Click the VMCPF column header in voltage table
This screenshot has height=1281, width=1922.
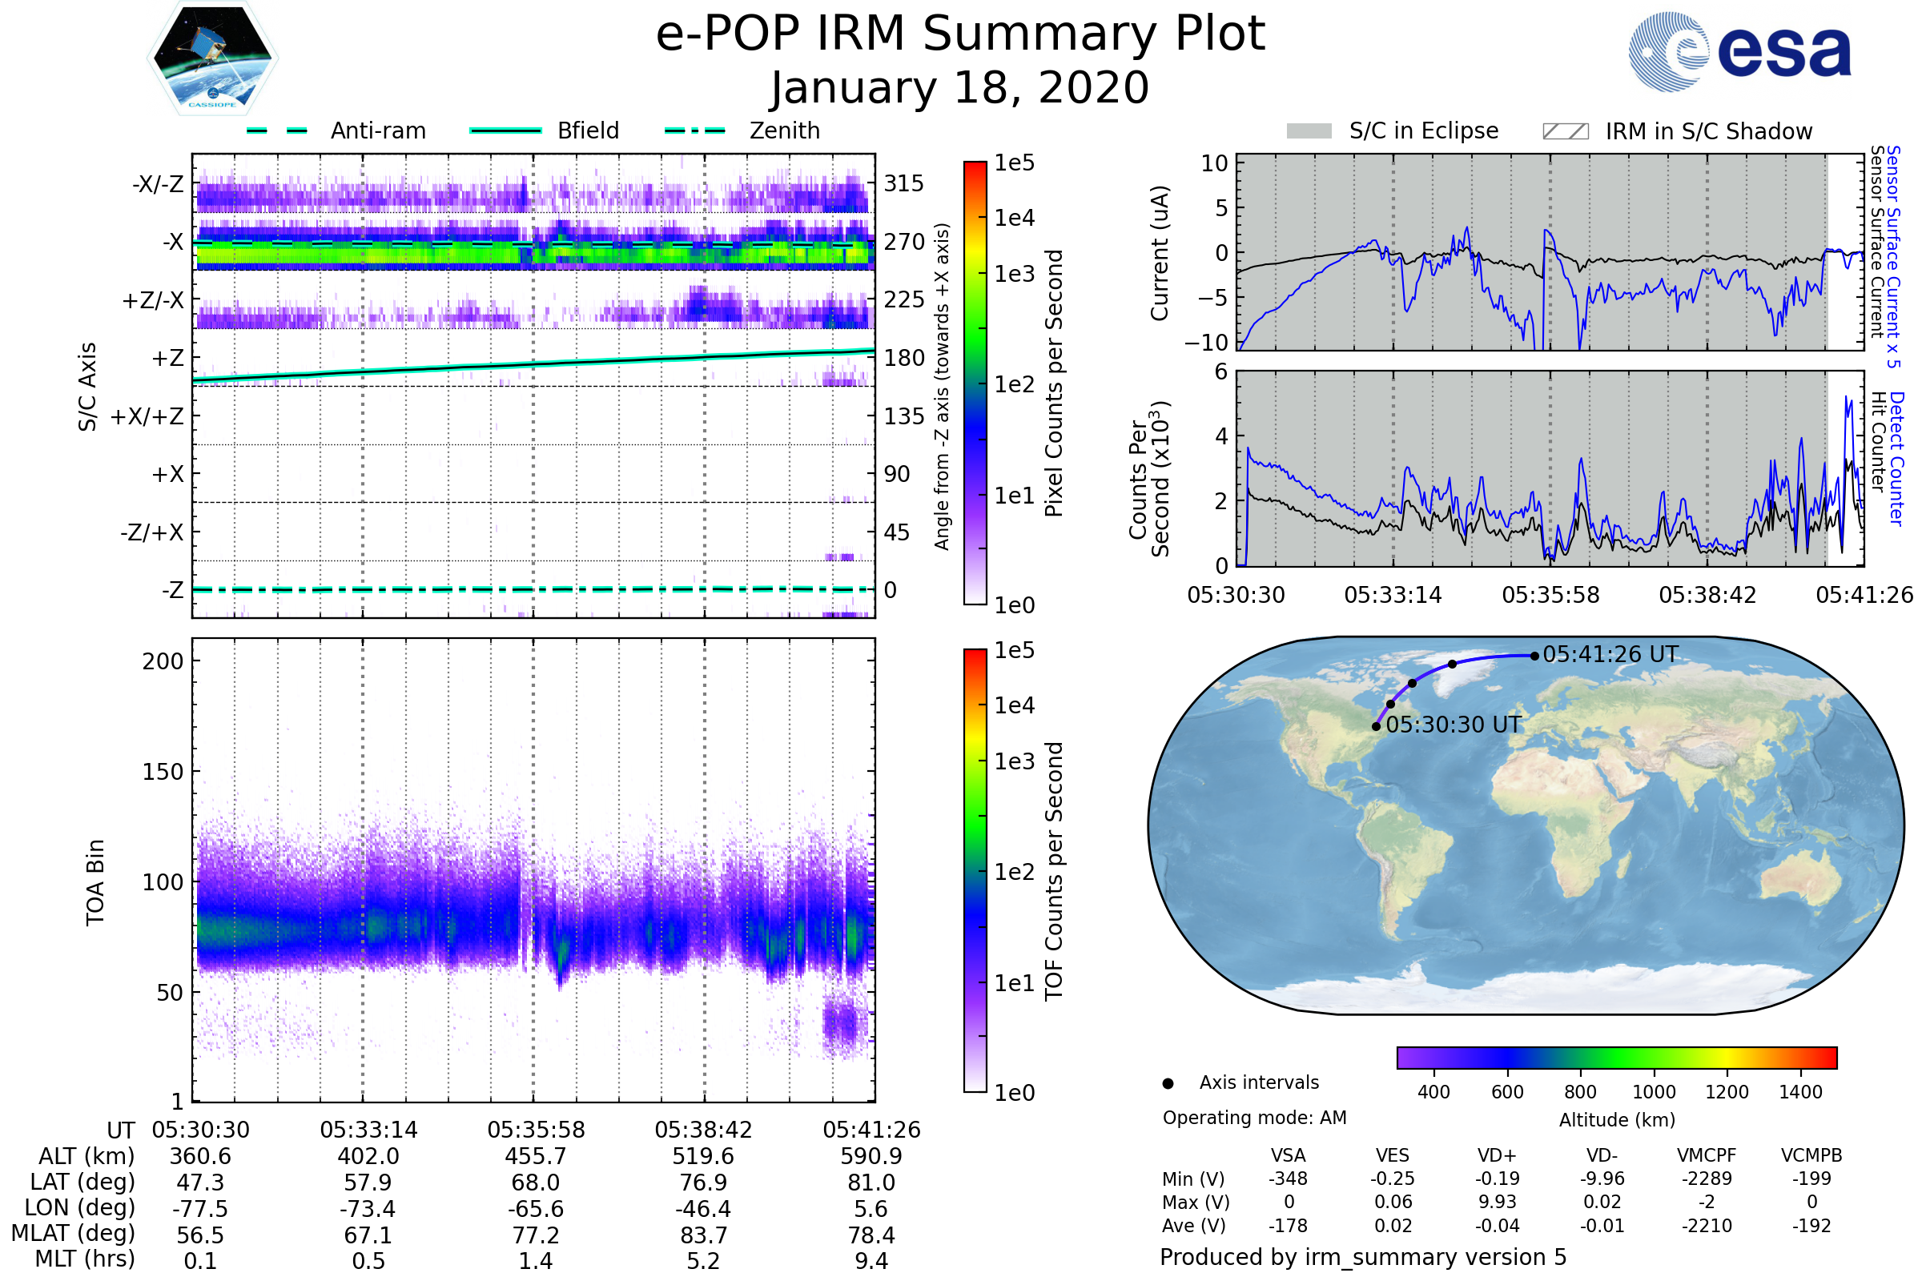tap(1707, 1155)
